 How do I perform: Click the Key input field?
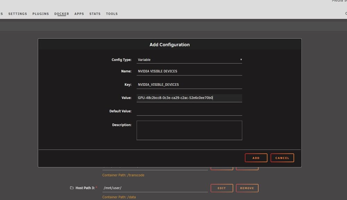189,84
